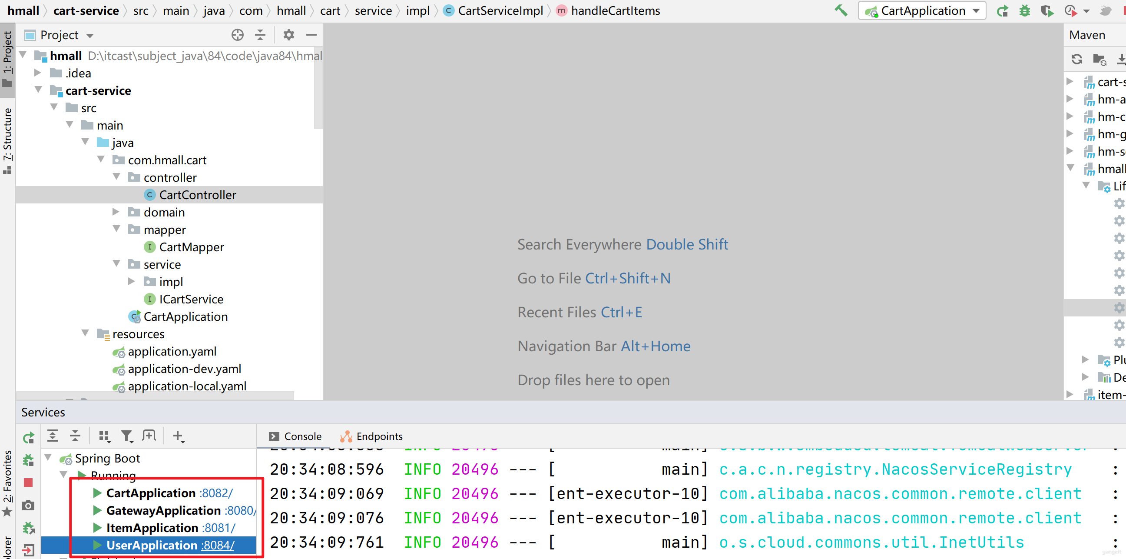Click the Maven panel title
This screenshot has width=1126, height=559.
[1086, 35]
